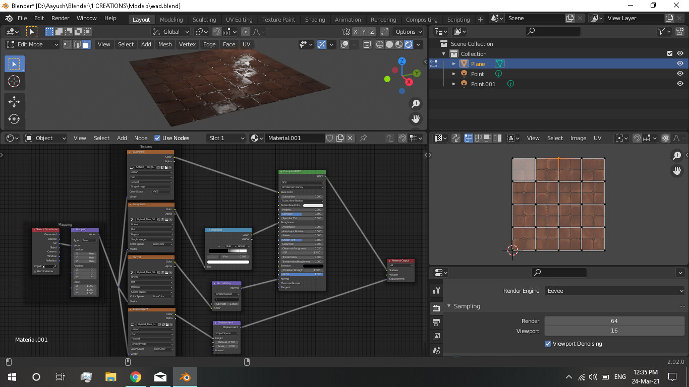Open the Image menu in UV editor
This screenshot has width=689, height=387.
[x=578, y=138]
